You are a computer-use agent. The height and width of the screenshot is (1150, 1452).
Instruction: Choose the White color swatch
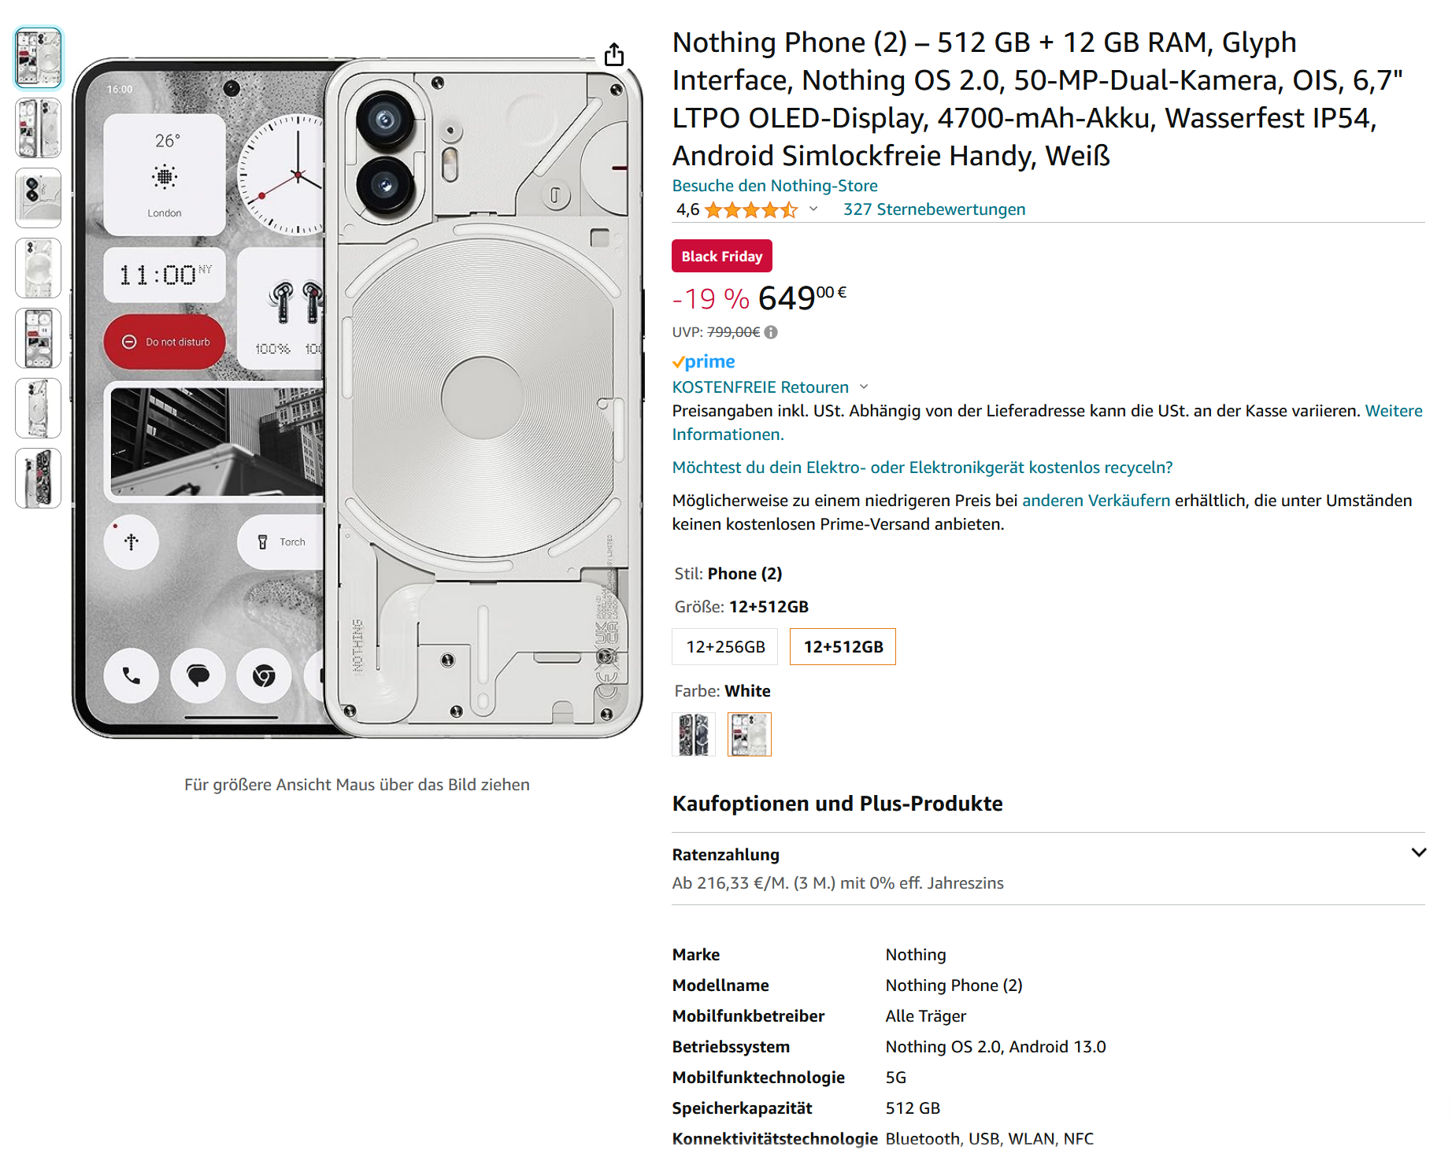click(x=749, y=734)
